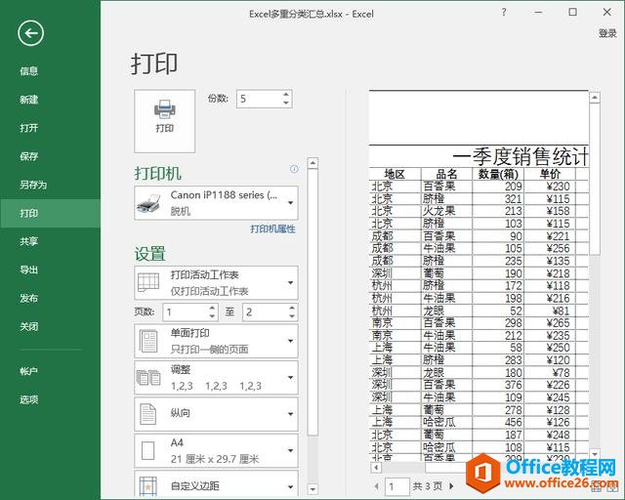This screenshot has height=500, width=625.
Task: Select 发布 in the sidebar
Action: (x=50, y=298)
